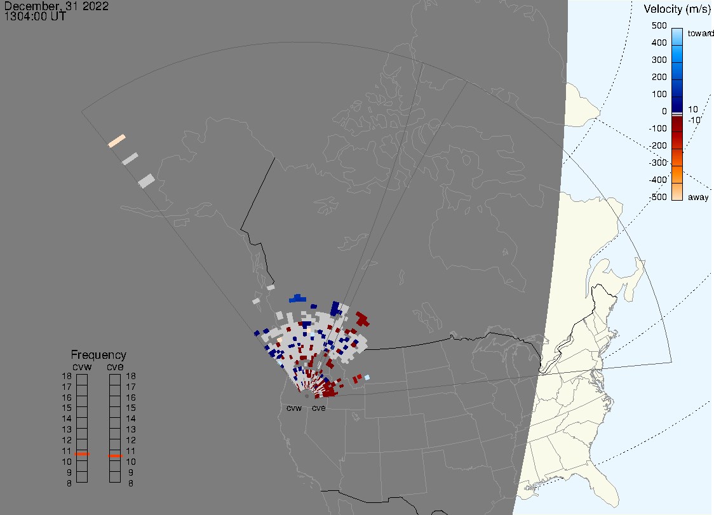Click the '100' tick label on the velocity scale
The image size is (714, 515).
point(659,94)
